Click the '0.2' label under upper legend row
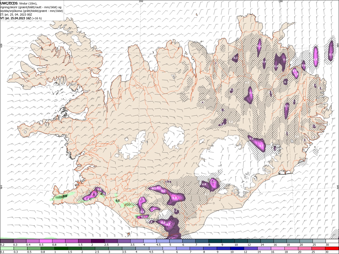This screenshot has height=254, width=339. tap(2, 245)
